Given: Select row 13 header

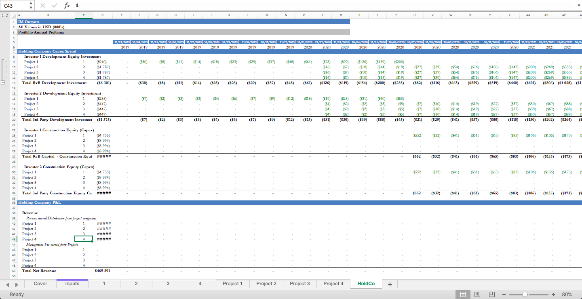Looking at the screenshot, I should 14,83.
